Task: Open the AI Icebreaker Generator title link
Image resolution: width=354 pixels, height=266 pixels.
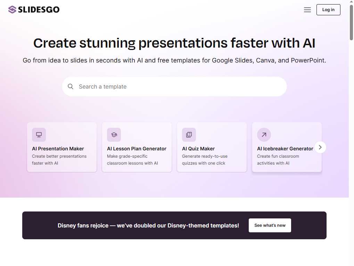Action: pos(285,149)
